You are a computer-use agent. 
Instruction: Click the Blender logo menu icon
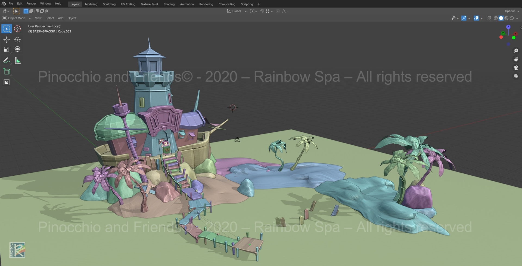coord(4,4)
